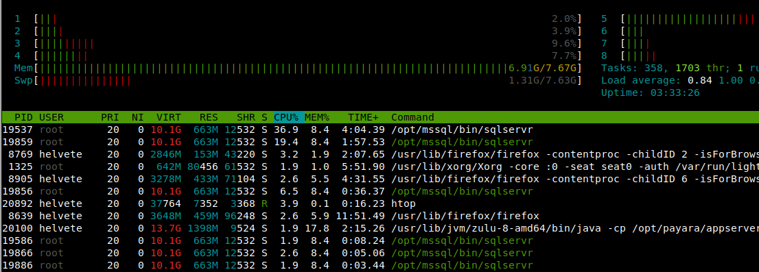759x272 pixels.
Task: Click the RES column header
Action: 209,117
